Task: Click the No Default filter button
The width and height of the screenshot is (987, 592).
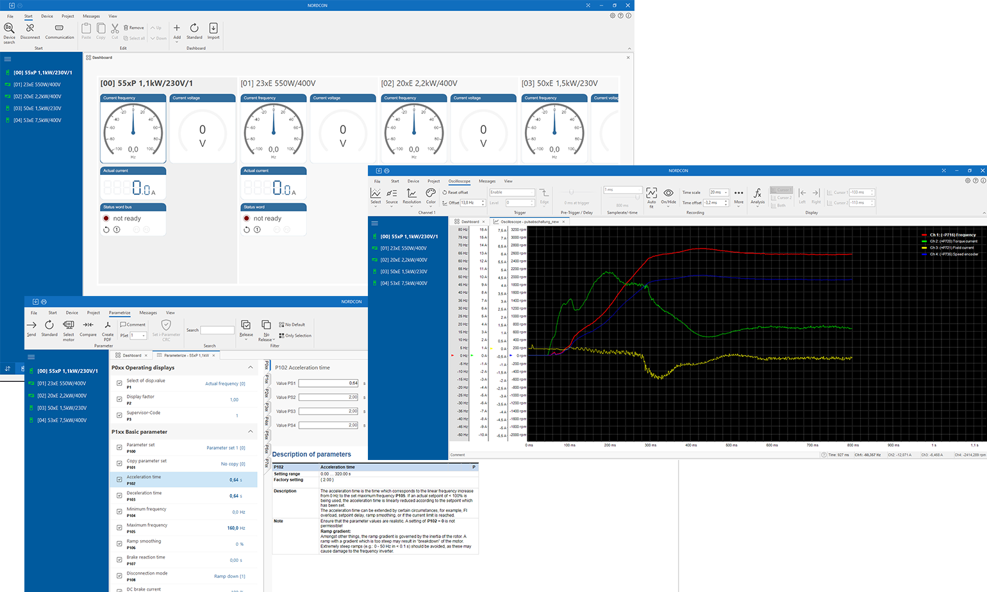Action: coord(292,325)
